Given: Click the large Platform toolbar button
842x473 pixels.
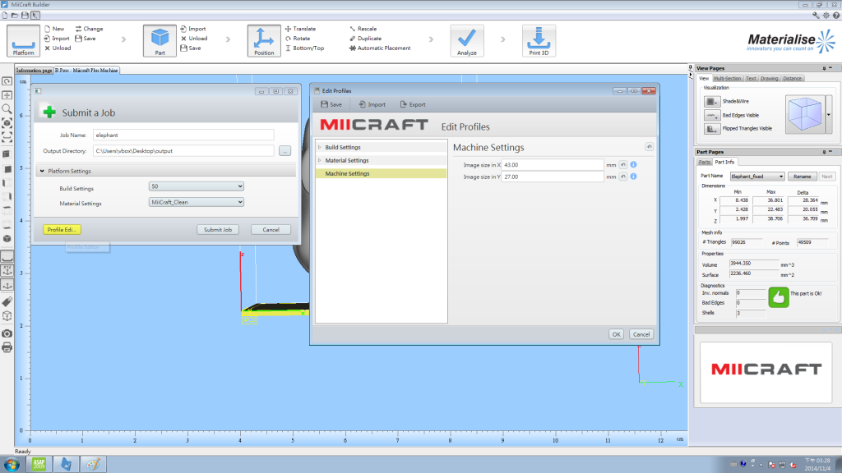Looking at the screenshot, I should coord(23,41).
